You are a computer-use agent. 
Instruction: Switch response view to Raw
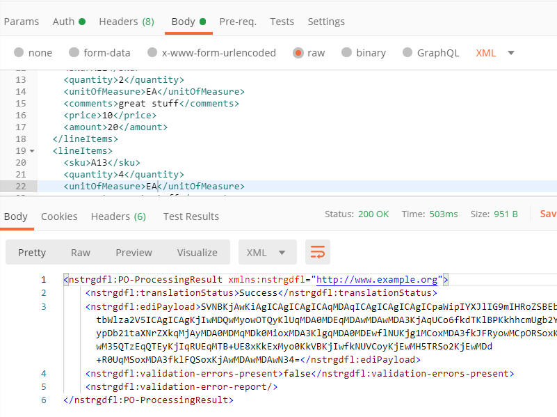pos(80,253)
